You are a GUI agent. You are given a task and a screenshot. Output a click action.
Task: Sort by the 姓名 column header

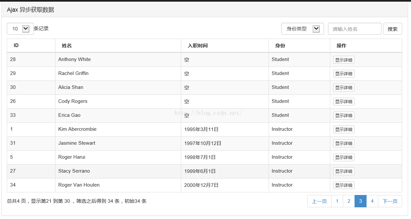pos(67,46)
